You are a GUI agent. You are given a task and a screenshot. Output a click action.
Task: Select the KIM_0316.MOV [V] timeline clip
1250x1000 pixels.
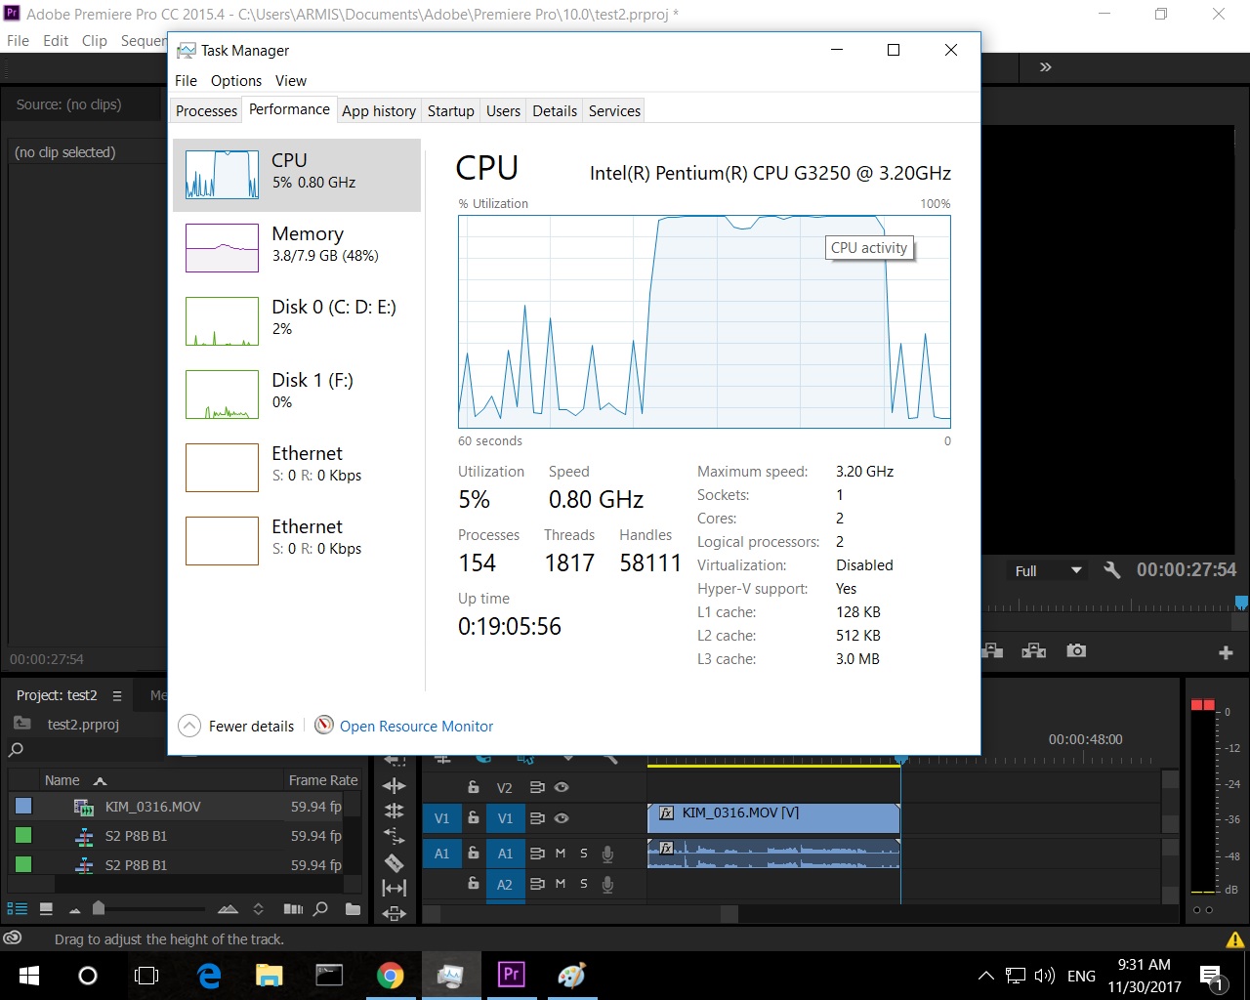click(x=772, y=818)
